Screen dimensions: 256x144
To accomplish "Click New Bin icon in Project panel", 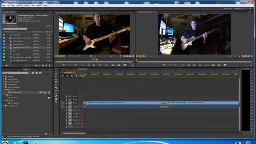I will coord(43,66).
